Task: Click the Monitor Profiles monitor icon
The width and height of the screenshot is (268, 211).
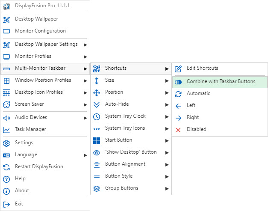Action: click(6, 57)
